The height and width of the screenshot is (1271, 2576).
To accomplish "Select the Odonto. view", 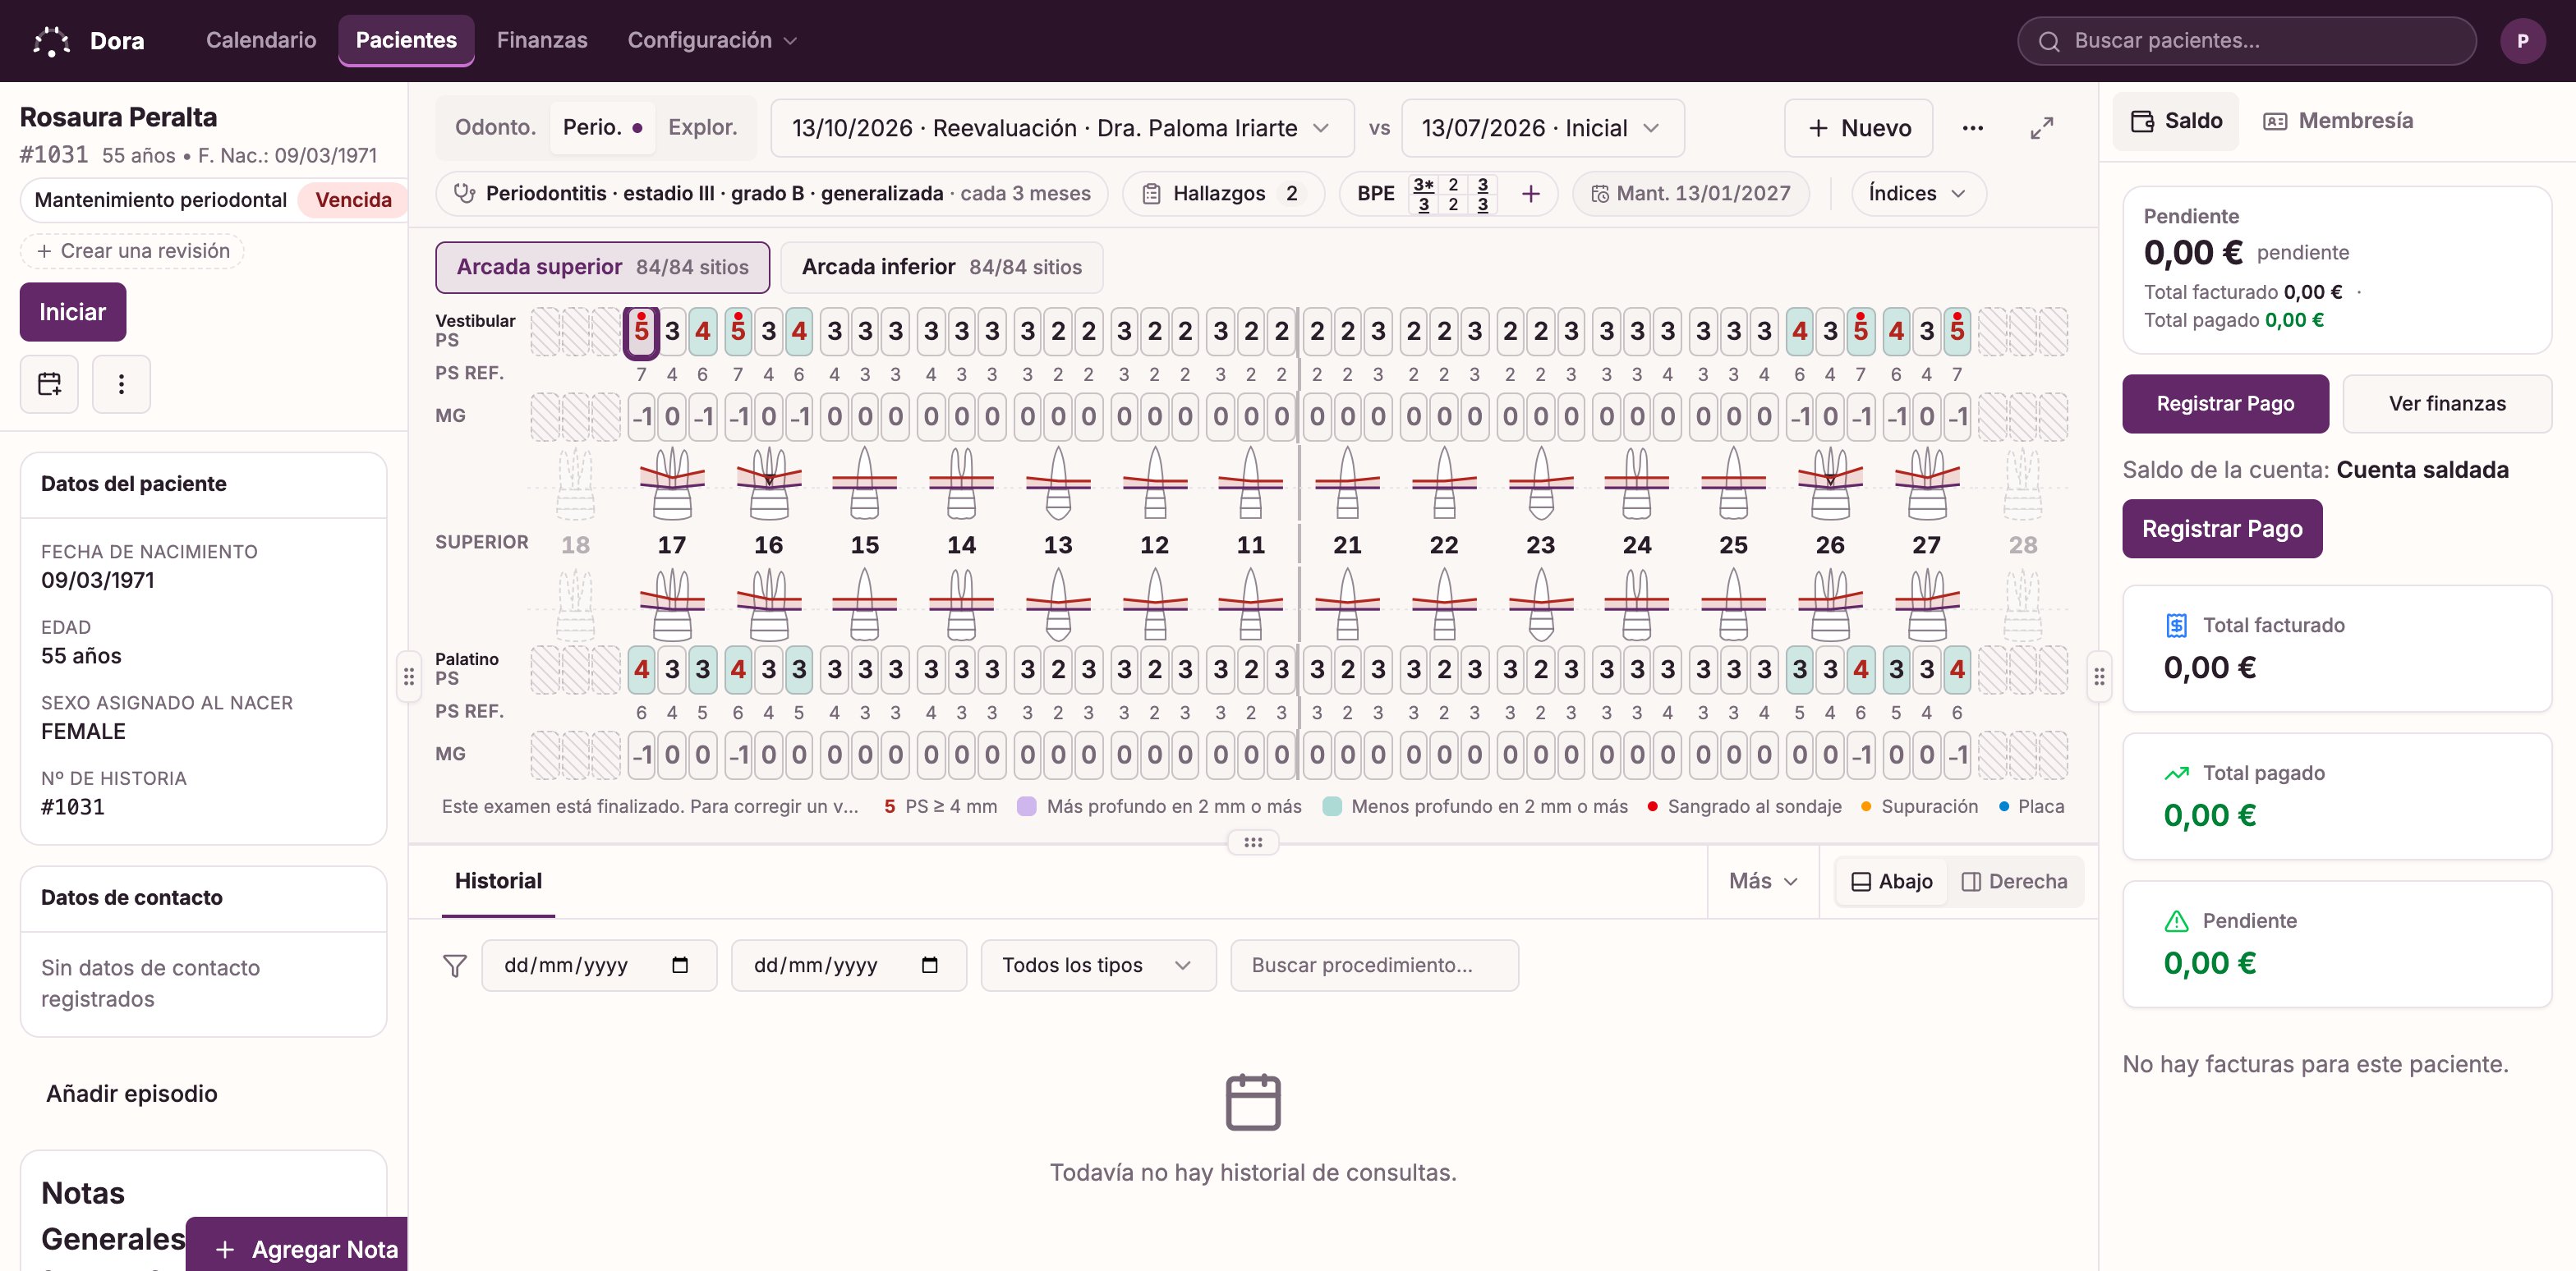I will pyautogui.click(x=495, y=128).
